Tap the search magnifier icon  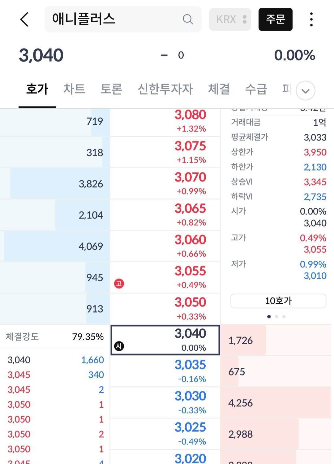(187, 19)
